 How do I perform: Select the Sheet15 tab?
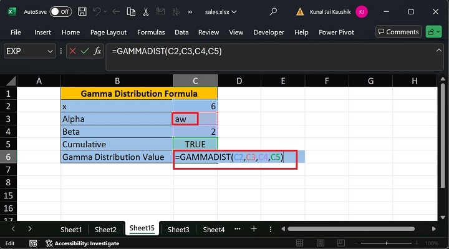point(142,228)
